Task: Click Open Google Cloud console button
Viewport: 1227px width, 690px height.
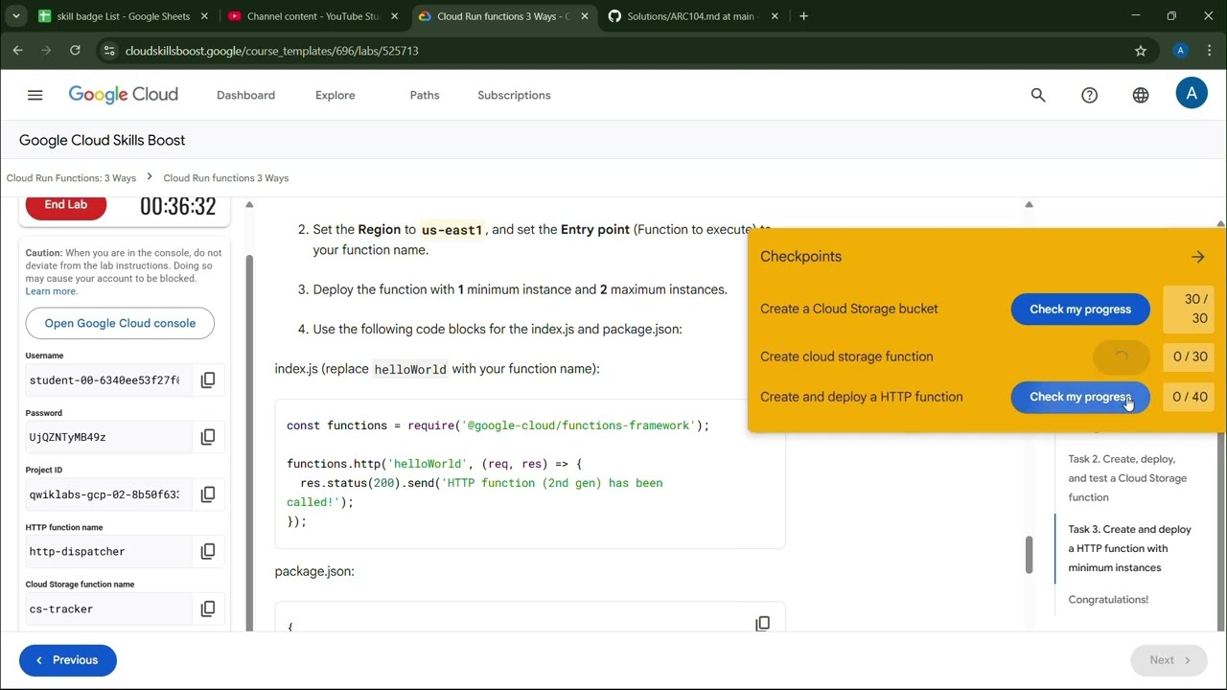Action: [120, 323]
